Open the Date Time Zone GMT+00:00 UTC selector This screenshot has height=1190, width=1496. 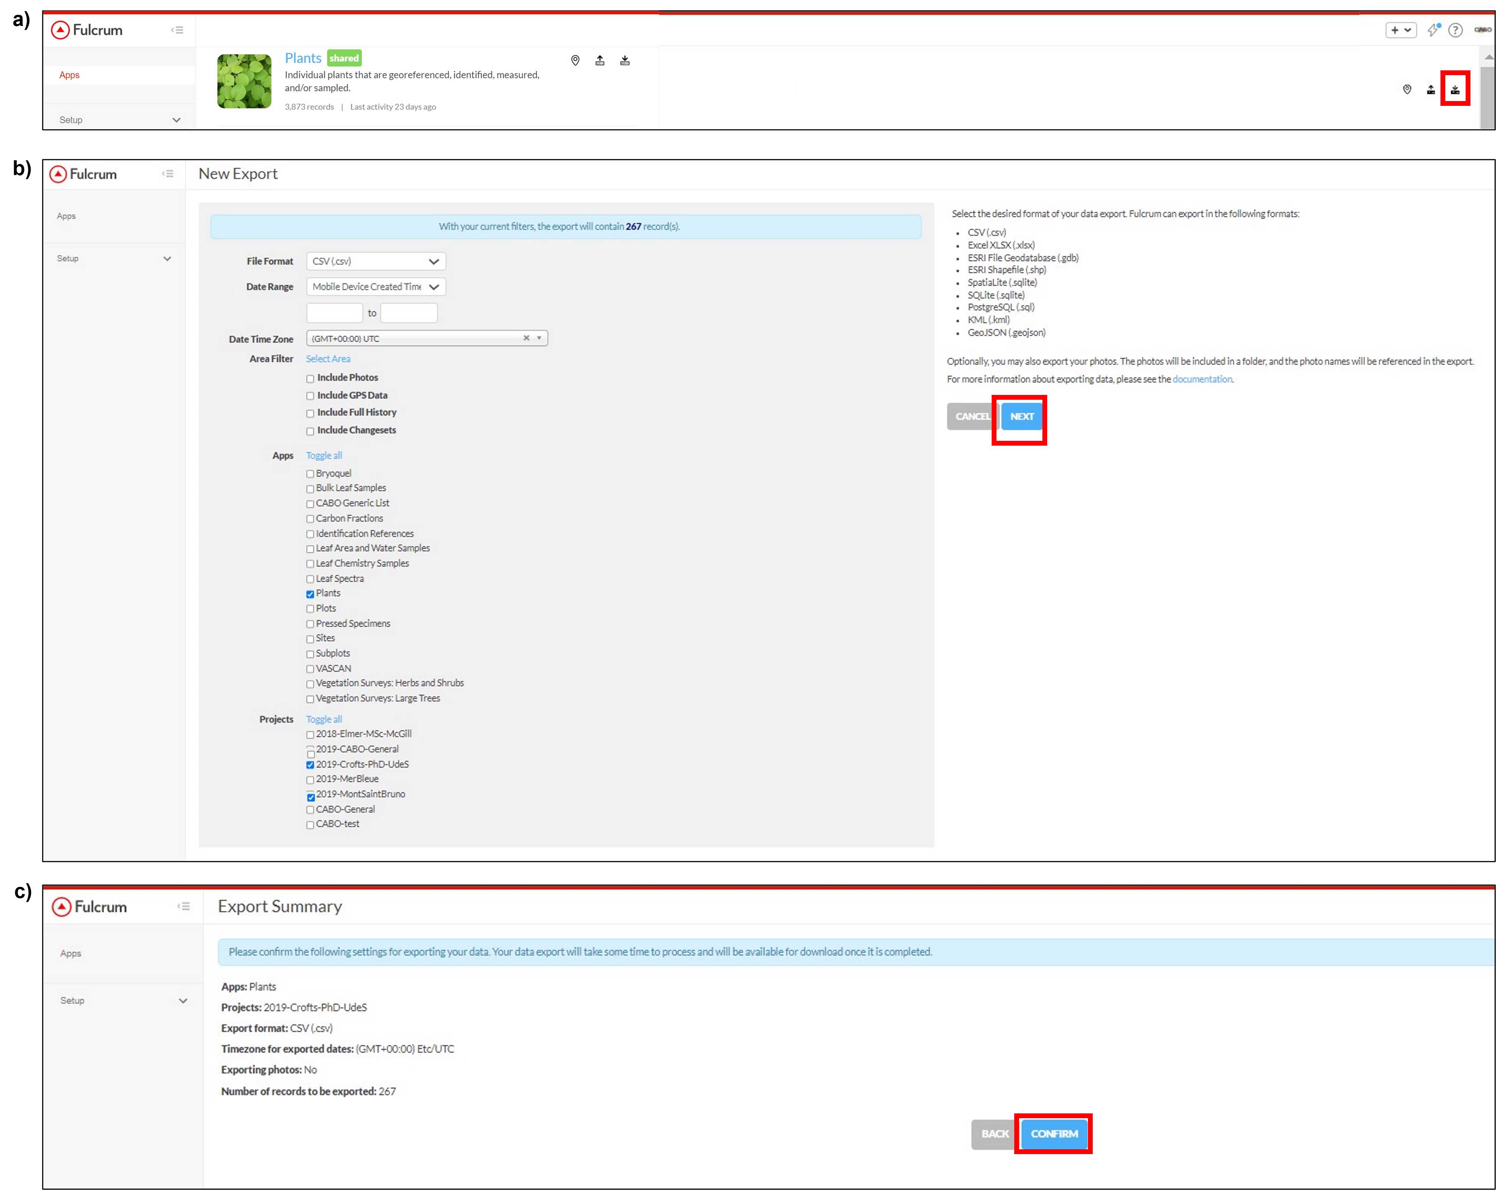(x=427, y=338)
